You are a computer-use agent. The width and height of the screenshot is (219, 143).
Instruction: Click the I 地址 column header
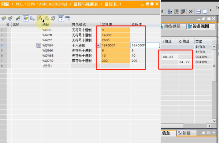170,41
